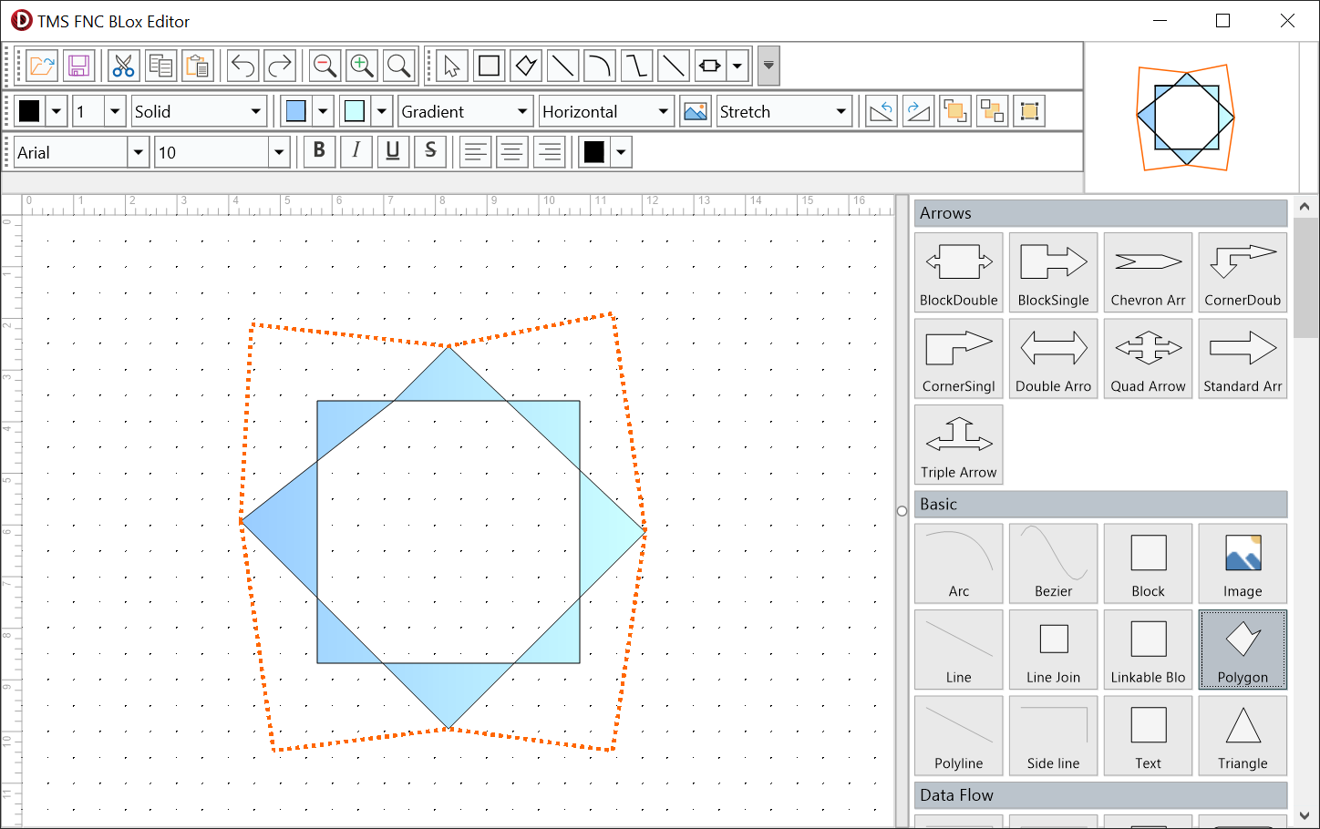Undo the last action
1320x829 pixels.
pyautogui.click(x=242, y=66)
